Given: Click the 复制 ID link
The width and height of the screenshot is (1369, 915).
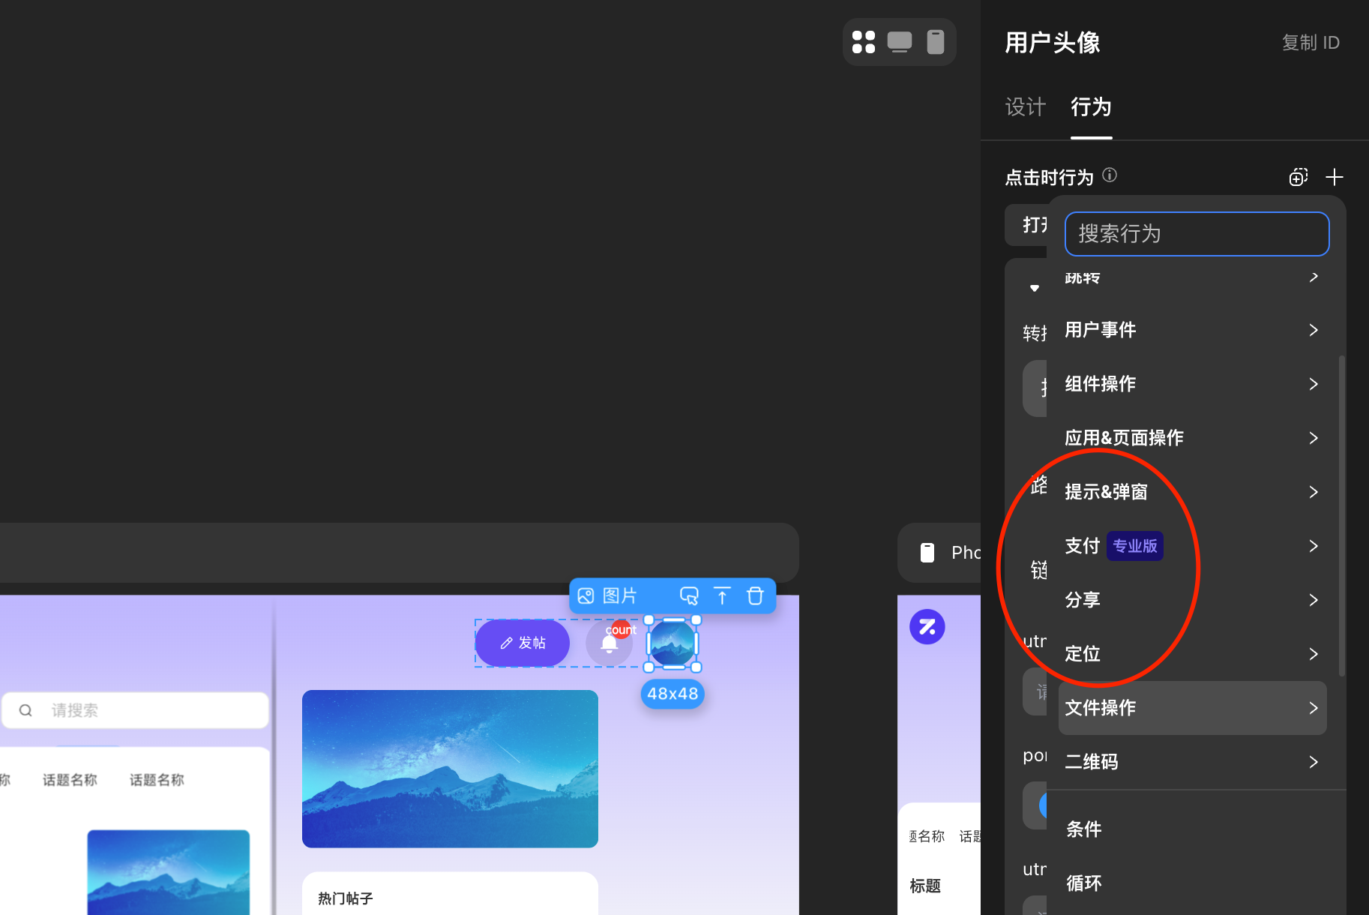Looking at the screenshot, I should (x=1311, y=43).
